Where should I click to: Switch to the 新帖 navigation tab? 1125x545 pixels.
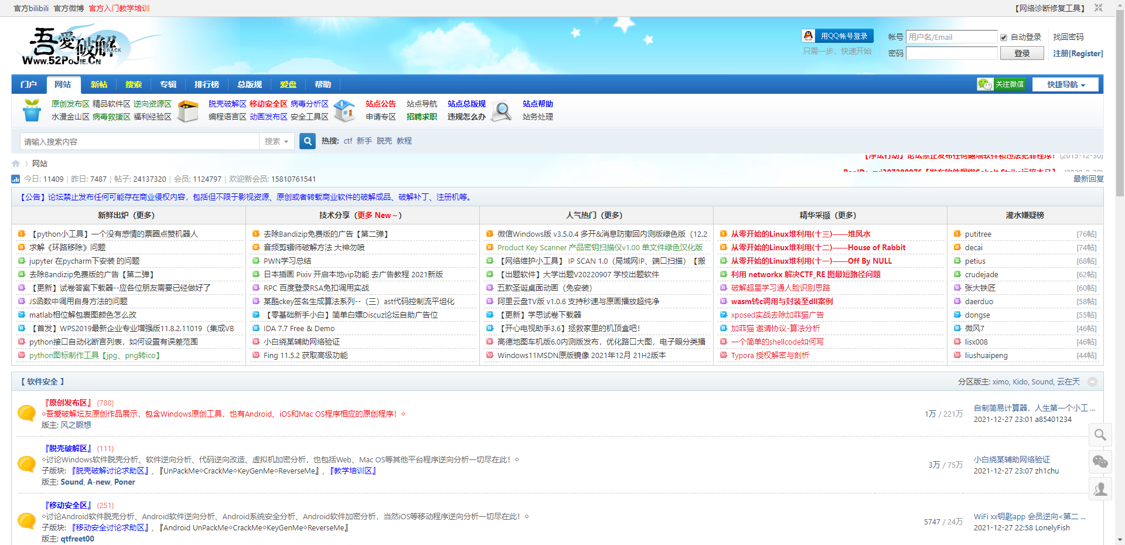98,84
